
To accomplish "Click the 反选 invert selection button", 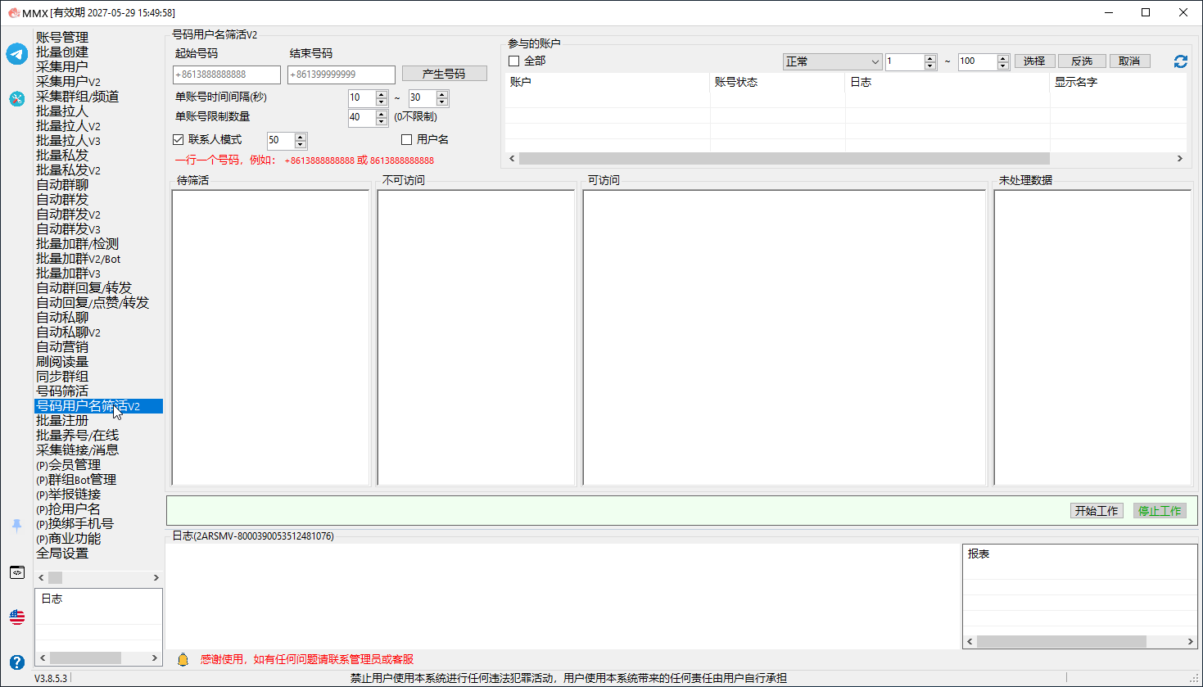I will click(1082, 61).
